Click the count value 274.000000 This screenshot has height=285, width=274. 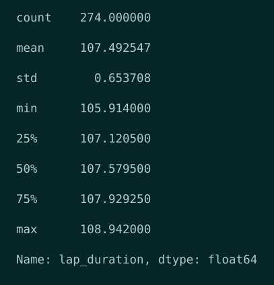(x=115, y=17)
